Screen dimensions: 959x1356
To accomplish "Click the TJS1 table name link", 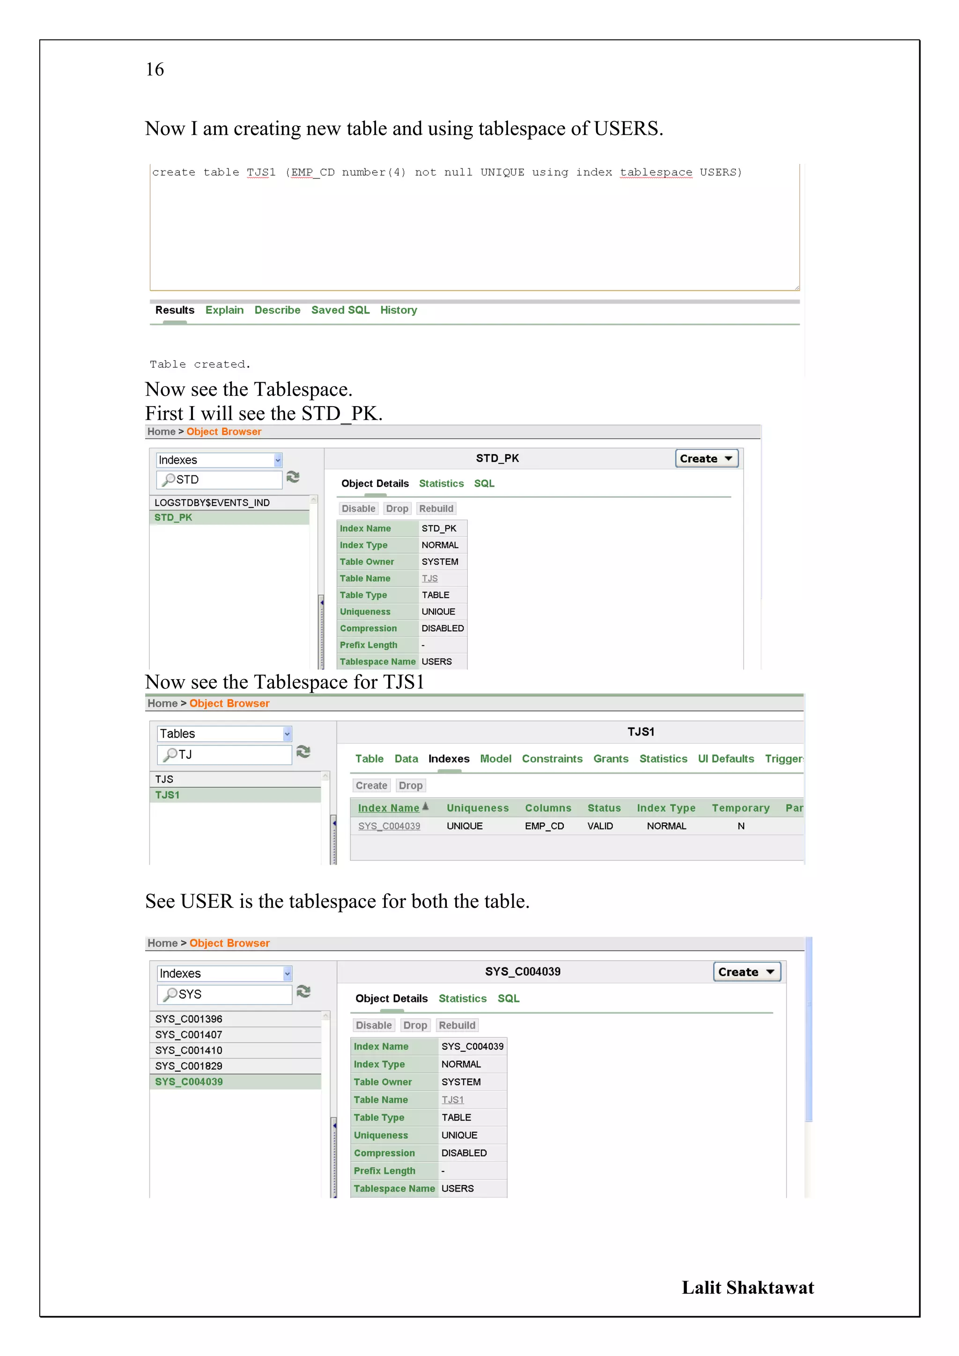I will [452, 1100].
